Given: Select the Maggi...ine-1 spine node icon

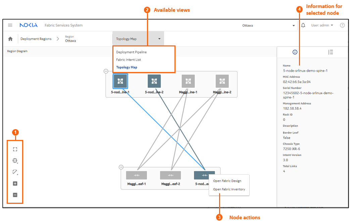Looking at the screenshot, I should [x=188, y=81].
